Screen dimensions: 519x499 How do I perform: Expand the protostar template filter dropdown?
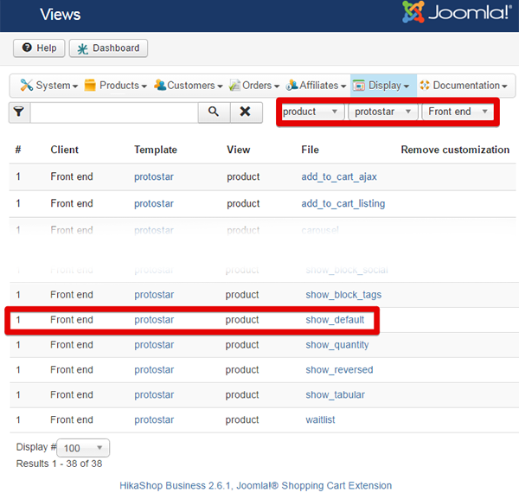383,112
